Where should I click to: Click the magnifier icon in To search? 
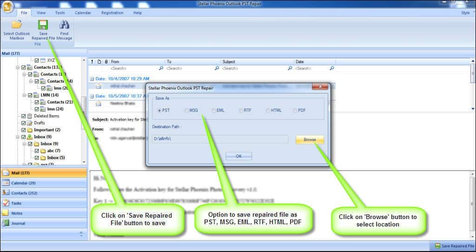(217, 68)
